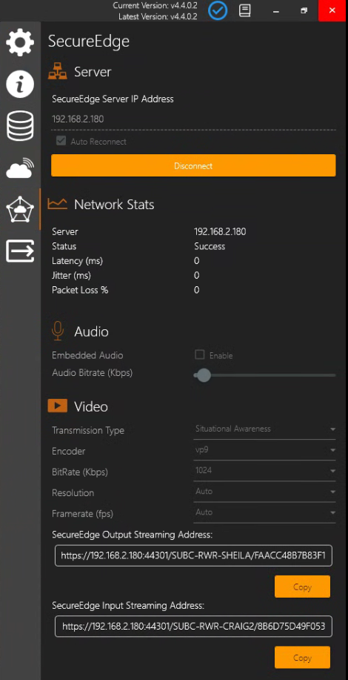Expand the Transmission Type dropdown

[264, 429]
